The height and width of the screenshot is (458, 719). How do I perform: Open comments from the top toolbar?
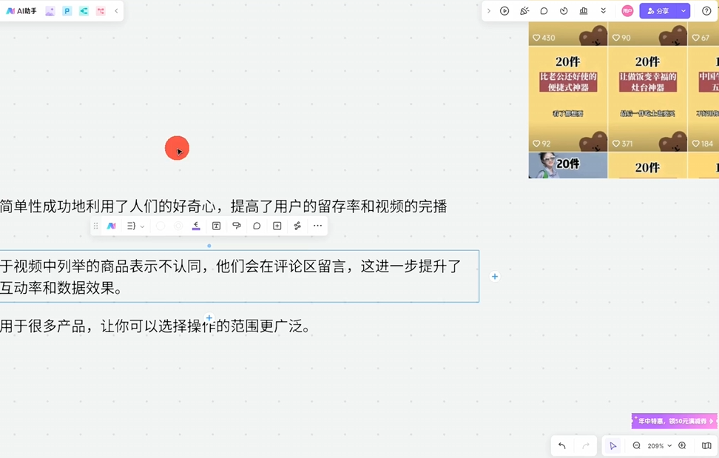pyautogui.click(x=544, y=11)
